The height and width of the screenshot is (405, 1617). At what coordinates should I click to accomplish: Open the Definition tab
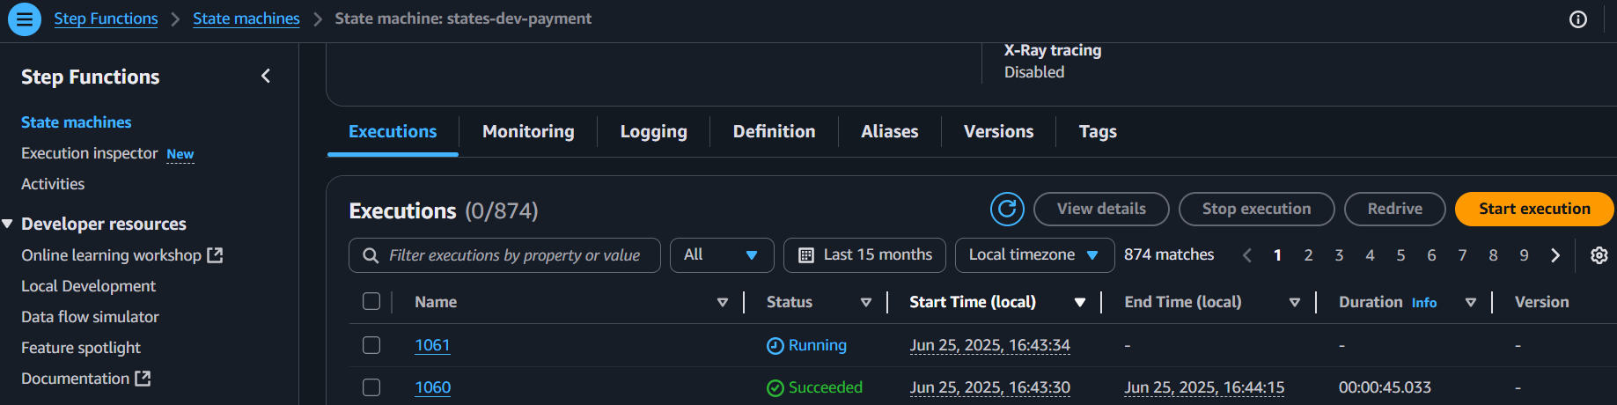[774, 131]
